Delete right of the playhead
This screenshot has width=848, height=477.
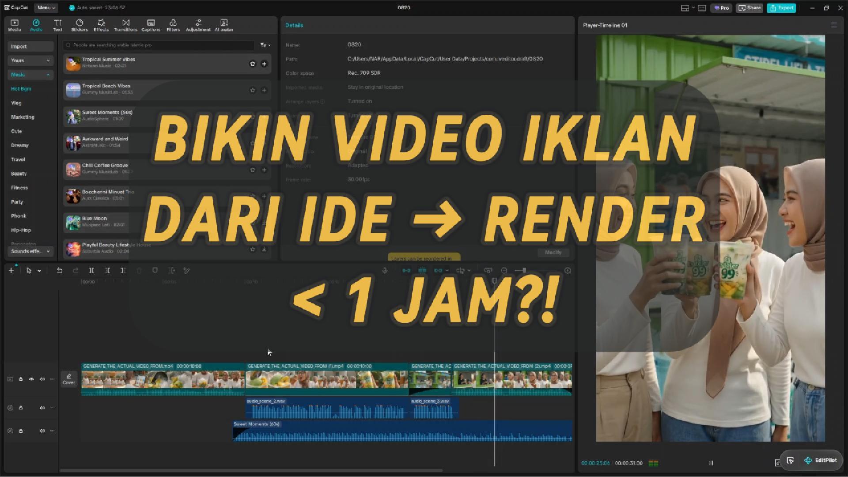[x=123, y=270]
